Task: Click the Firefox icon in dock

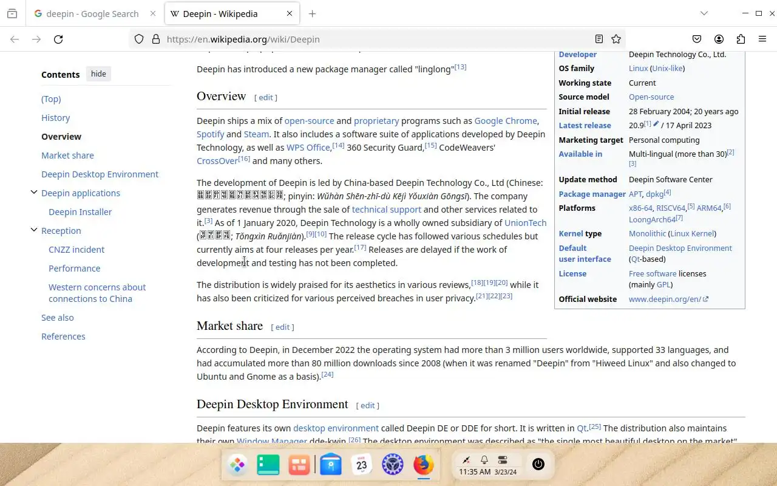Action: click(424, 465)
